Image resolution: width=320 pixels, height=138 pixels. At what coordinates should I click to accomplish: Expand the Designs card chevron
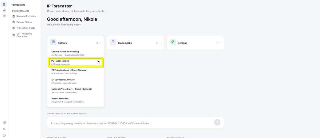click(x=220, y=43)
